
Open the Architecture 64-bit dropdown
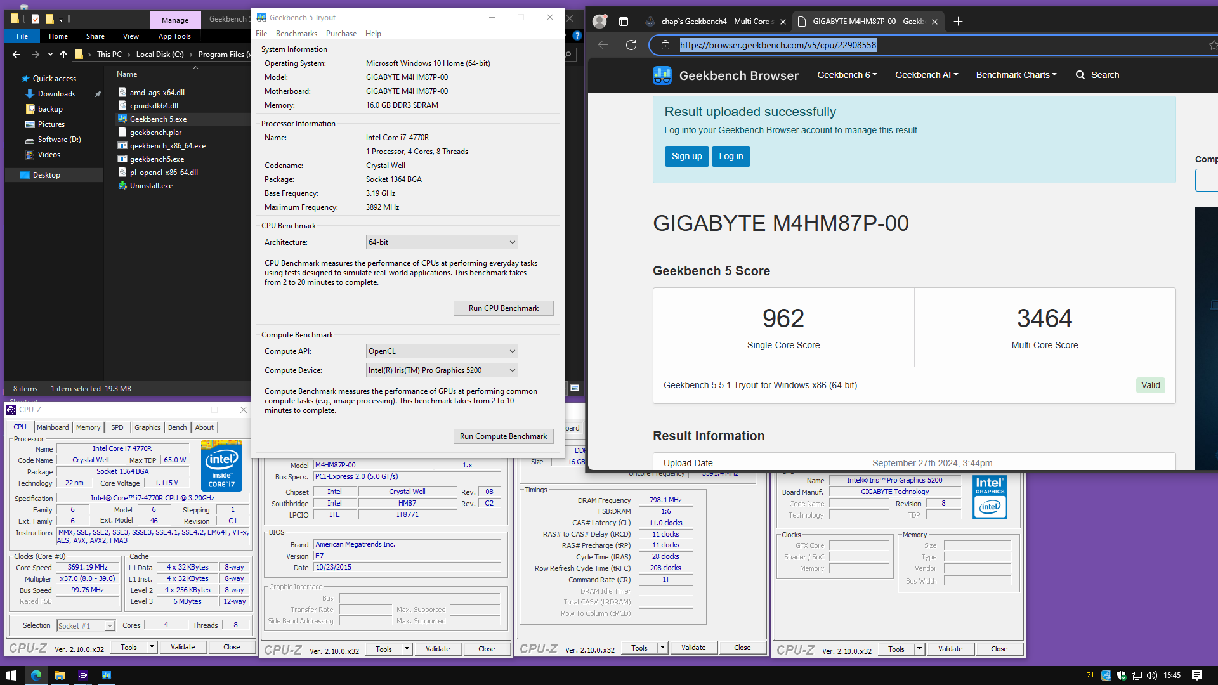[x=442, y=242]
